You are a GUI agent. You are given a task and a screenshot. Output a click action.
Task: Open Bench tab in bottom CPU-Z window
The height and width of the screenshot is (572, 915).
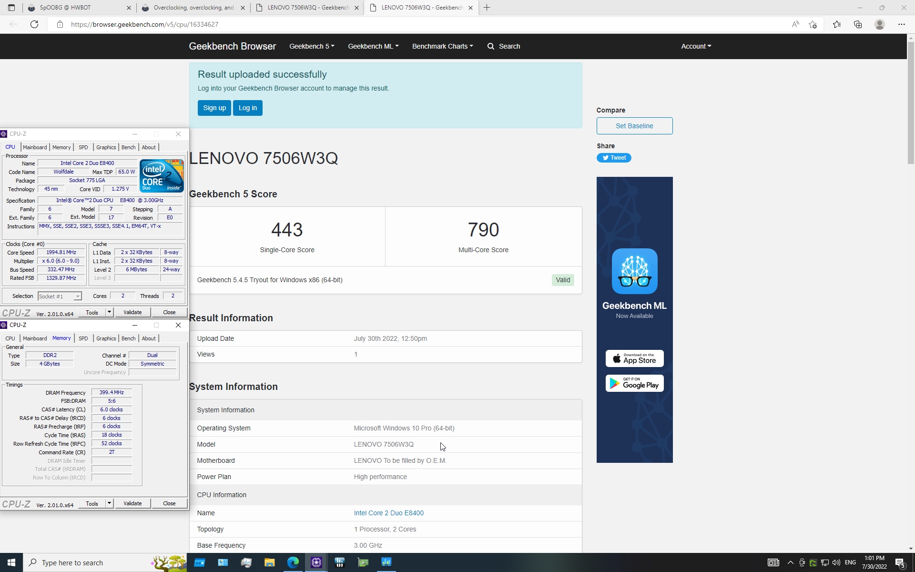(x=128, y=338)
